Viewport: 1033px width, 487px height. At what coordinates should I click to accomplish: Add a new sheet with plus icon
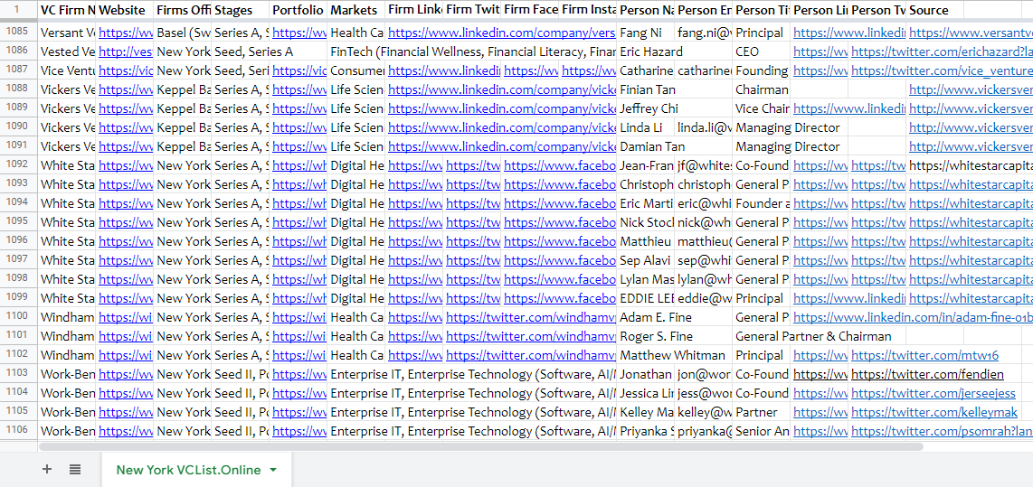[x=47, y=469]
